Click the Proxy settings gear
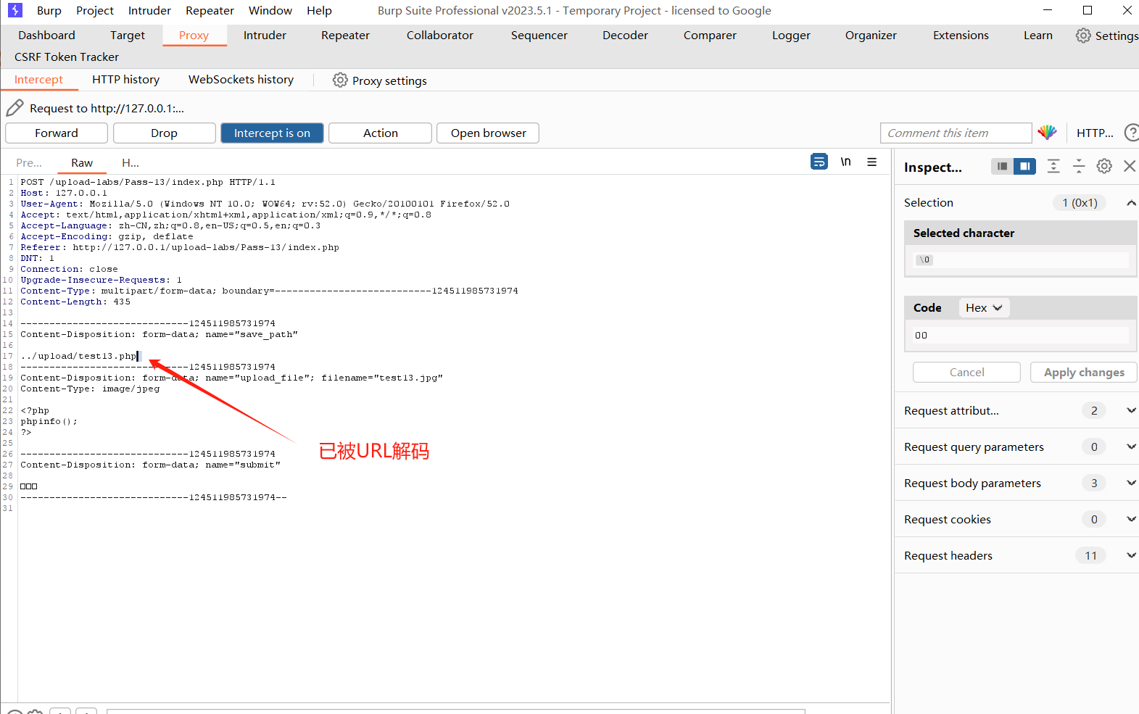 point(340,80)
